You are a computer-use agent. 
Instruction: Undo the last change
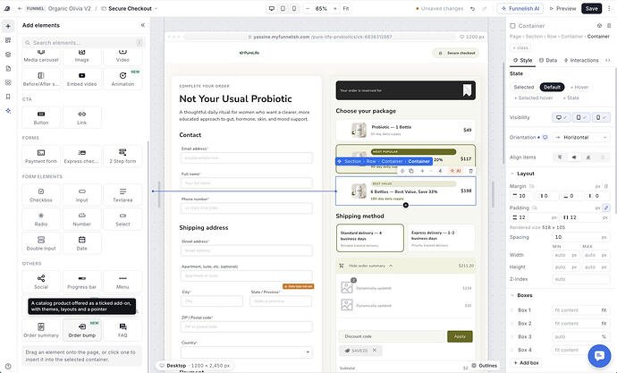coord(473,9)
